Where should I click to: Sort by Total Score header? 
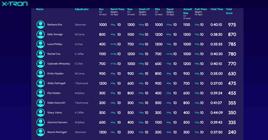tap(229, 11)
